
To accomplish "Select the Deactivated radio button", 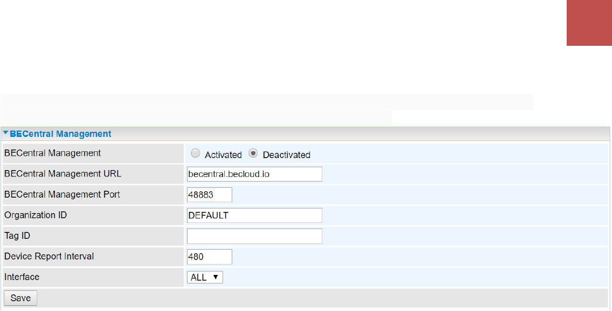I will coord(253,153).
